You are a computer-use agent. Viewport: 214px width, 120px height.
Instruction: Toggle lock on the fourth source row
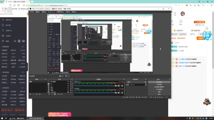tap(71, 88)
